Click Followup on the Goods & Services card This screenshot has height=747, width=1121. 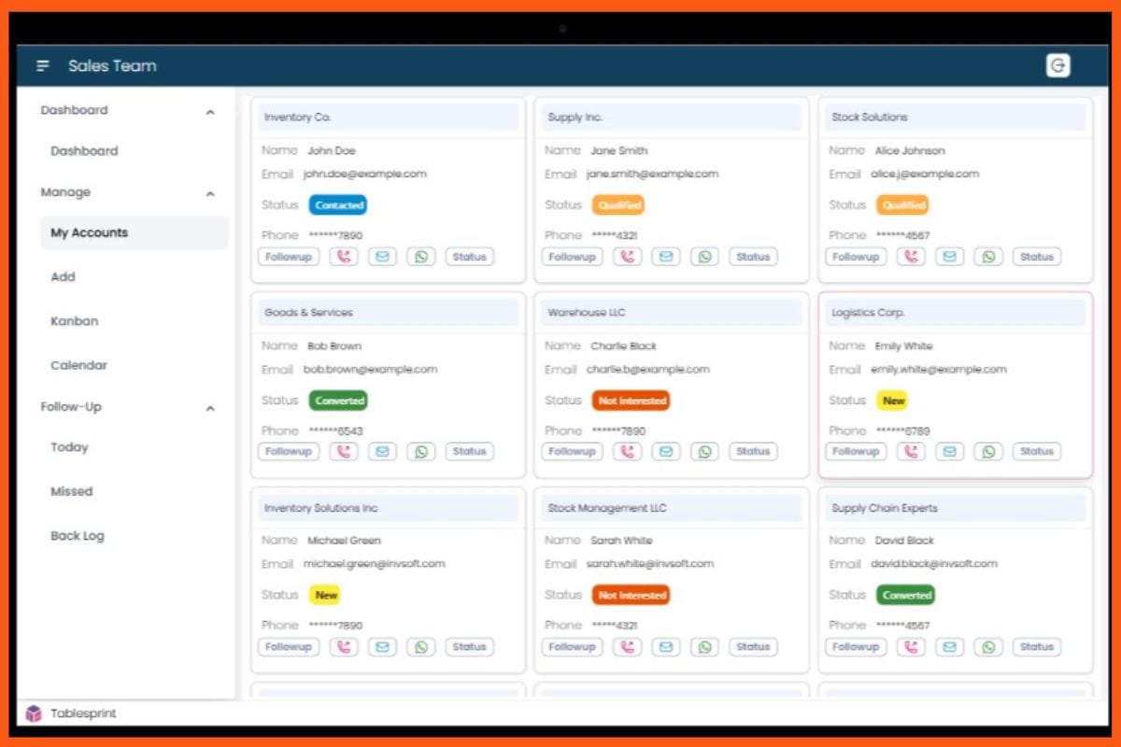[x=289, y=452]
